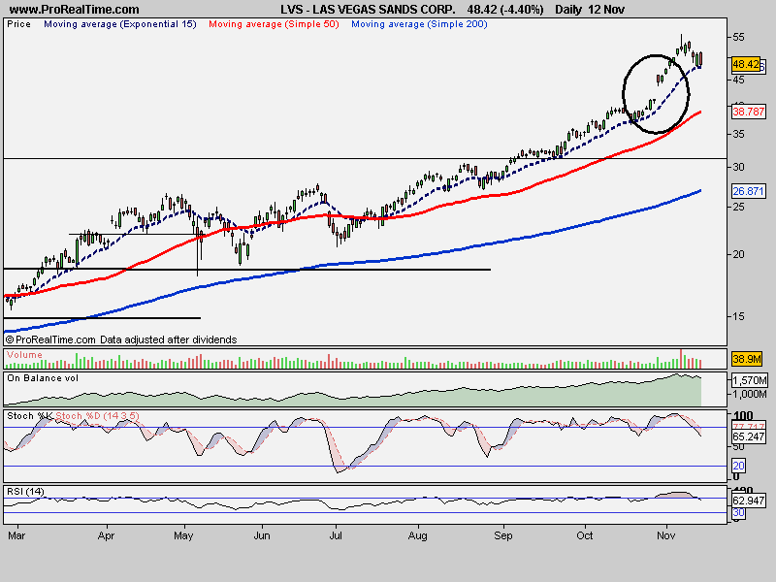Click the blue 20 stochastic level label
The height and width of the screenshot is (582, 776).
tap(738, 466)
